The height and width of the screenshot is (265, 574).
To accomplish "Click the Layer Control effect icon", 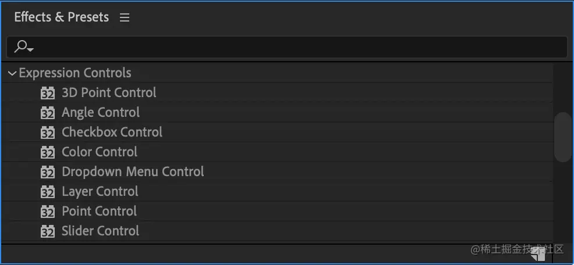I will tap(48, 192).
